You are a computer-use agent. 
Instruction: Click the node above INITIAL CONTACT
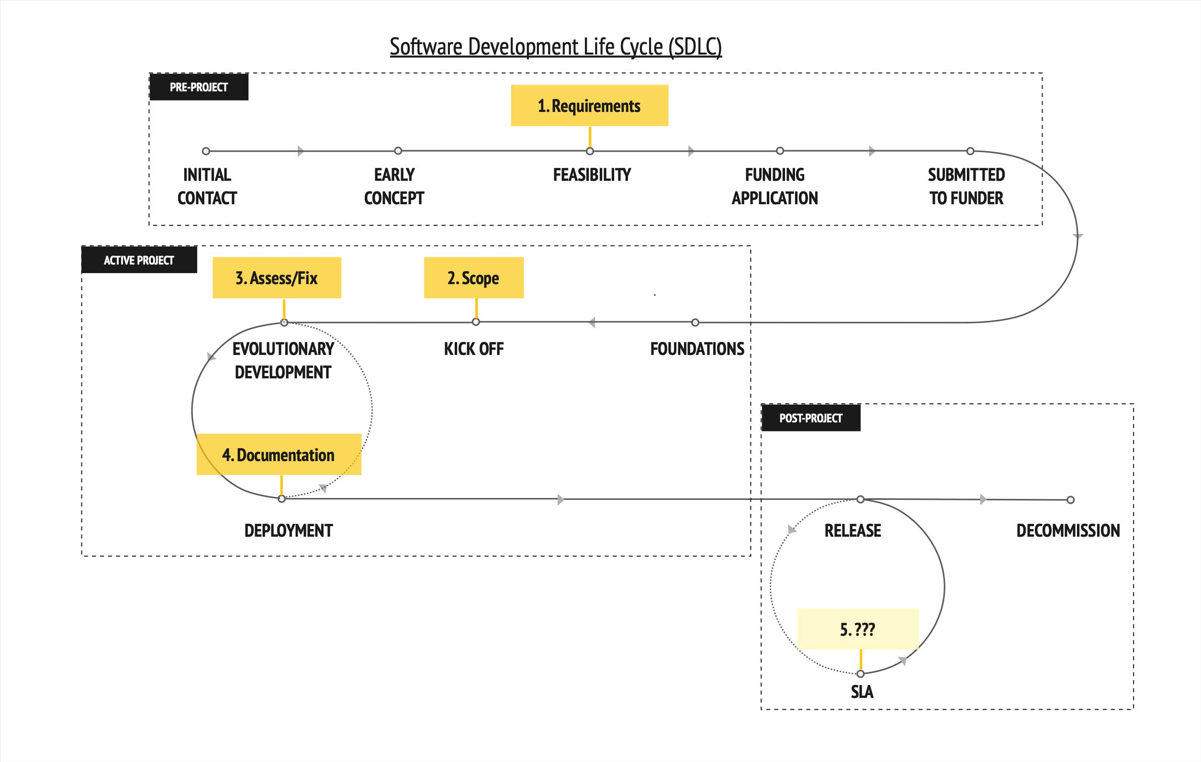[206, 151]
